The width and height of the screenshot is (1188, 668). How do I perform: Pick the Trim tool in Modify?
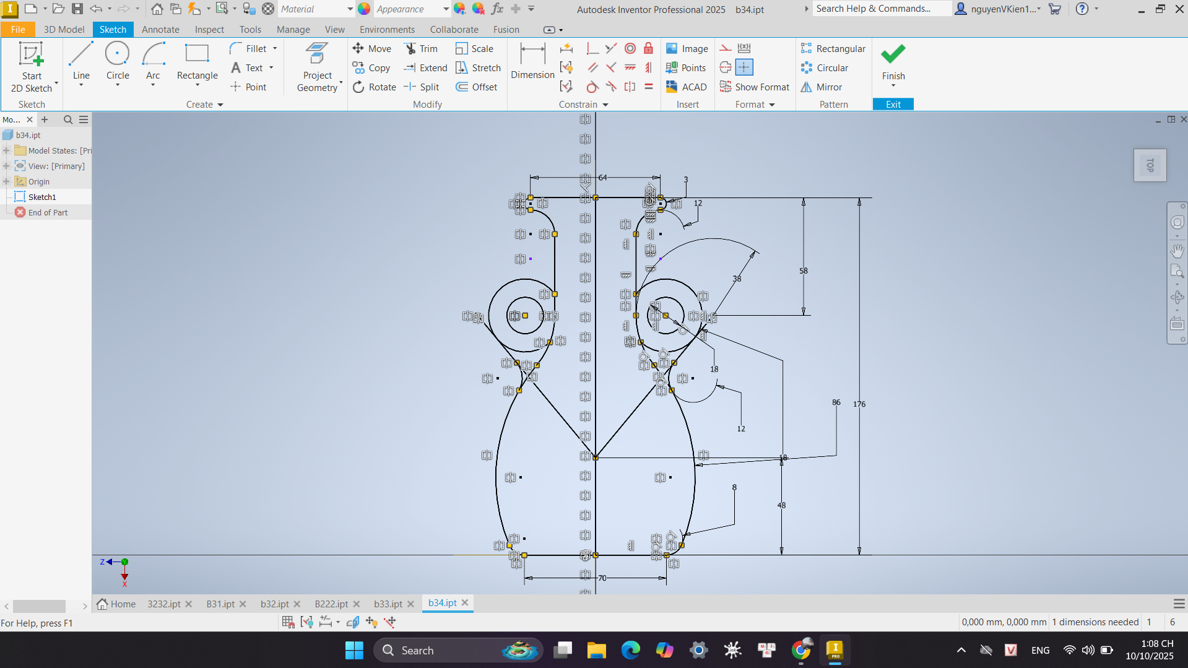[421, 49]
